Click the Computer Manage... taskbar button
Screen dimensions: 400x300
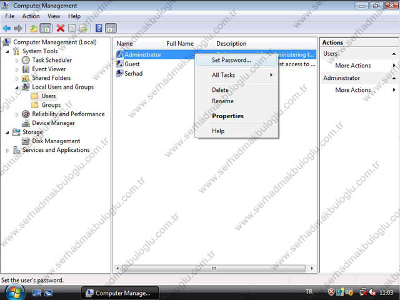click(120, 293)
